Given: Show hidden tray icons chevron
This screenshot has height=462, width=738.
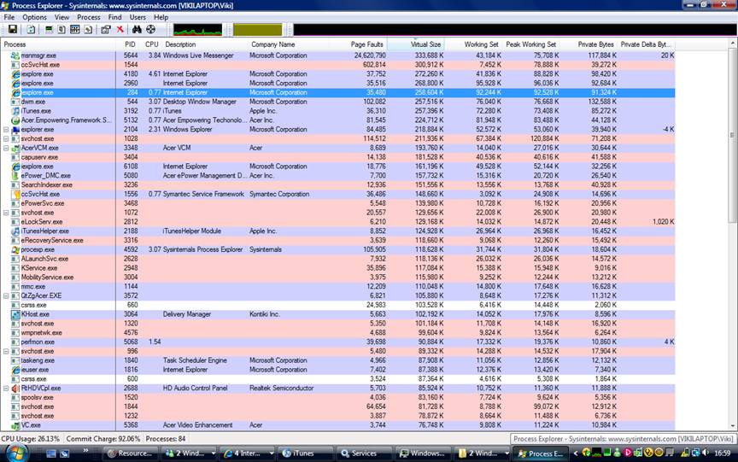Looking at the screenshot, I should (575, 453).
